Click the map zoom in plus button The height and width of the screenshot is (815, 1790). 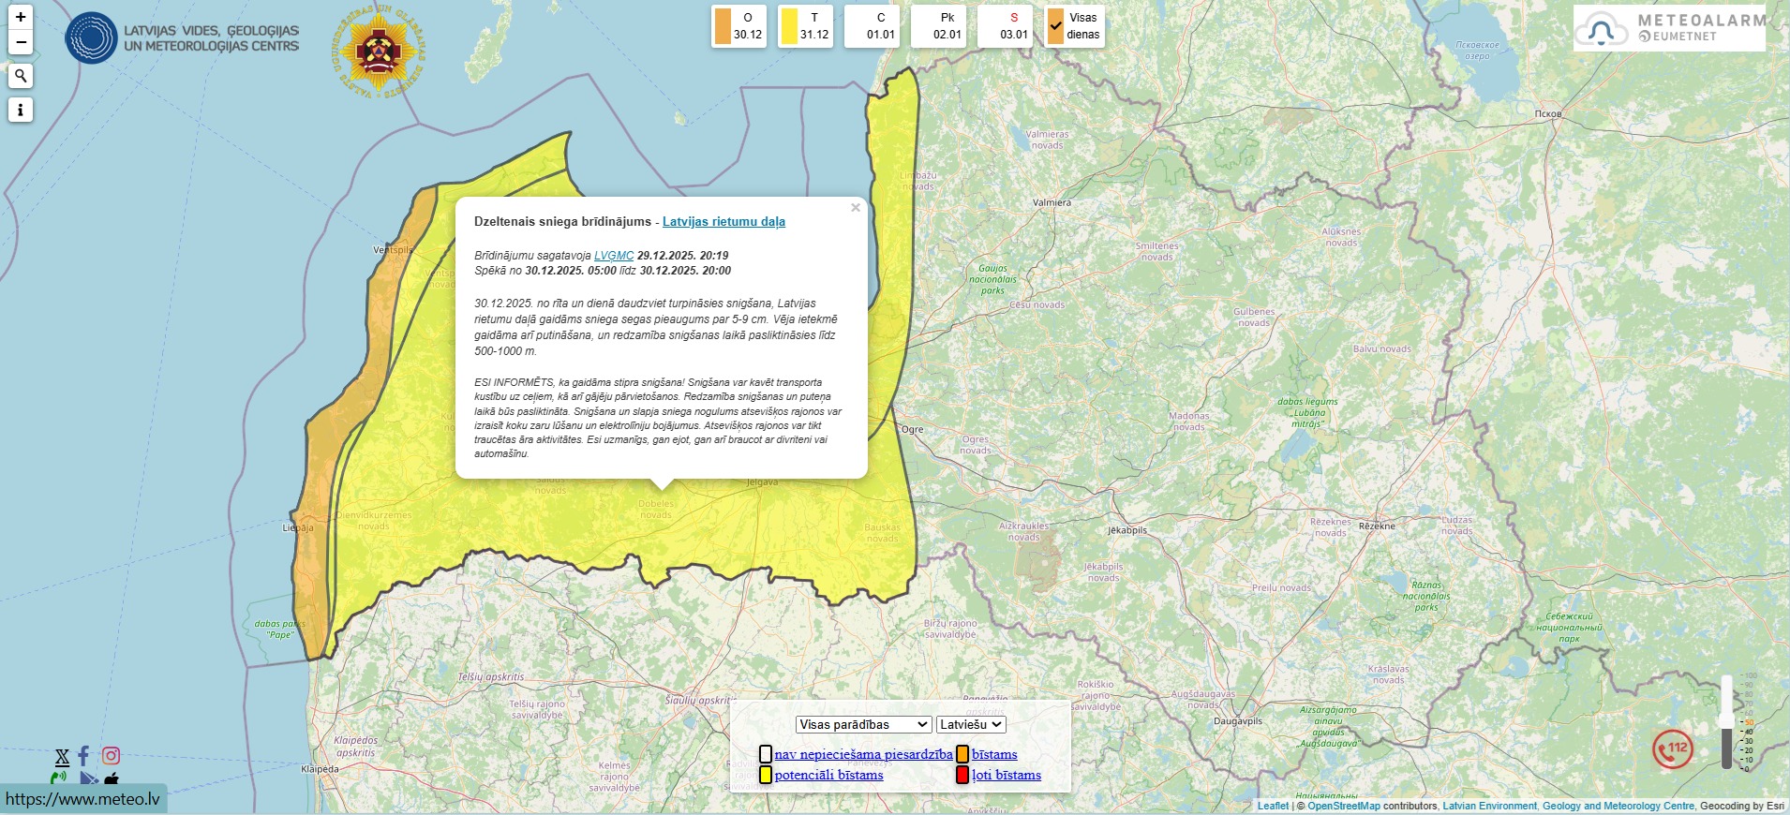tap(21, 17)
